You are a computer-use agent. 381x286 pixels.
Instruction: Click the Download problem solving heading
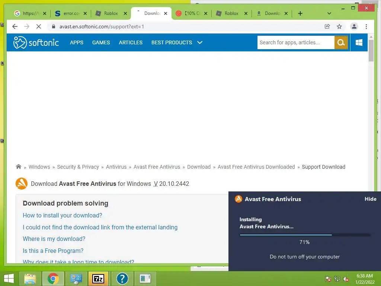click(65, 203)
